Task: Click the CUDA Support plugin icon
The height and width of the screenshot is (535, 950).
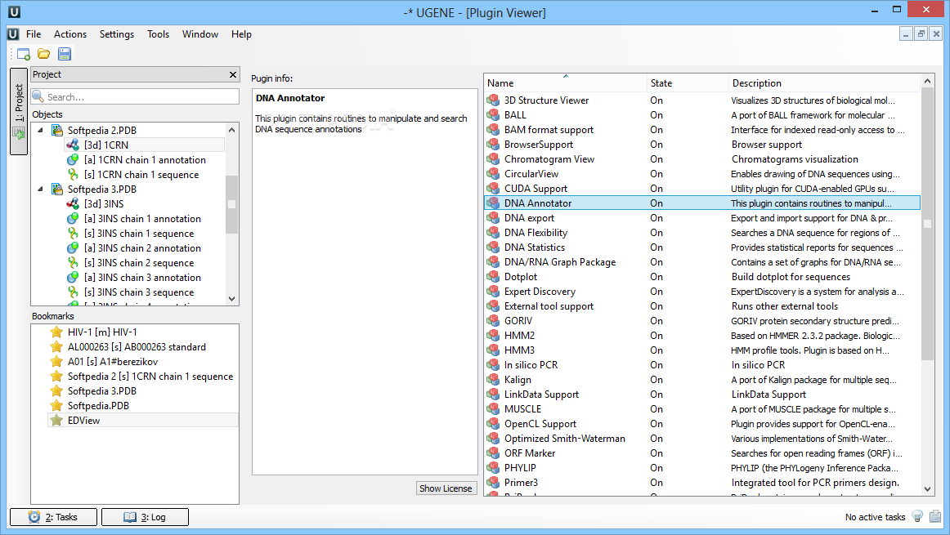Action: click(x=494, y=188)
